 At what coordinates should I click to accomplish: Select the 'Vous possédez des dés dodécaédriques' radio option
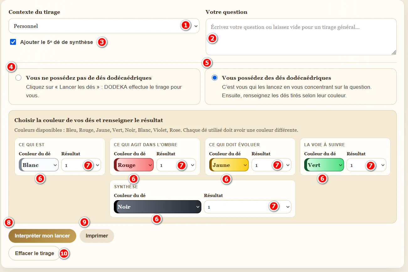215,78
